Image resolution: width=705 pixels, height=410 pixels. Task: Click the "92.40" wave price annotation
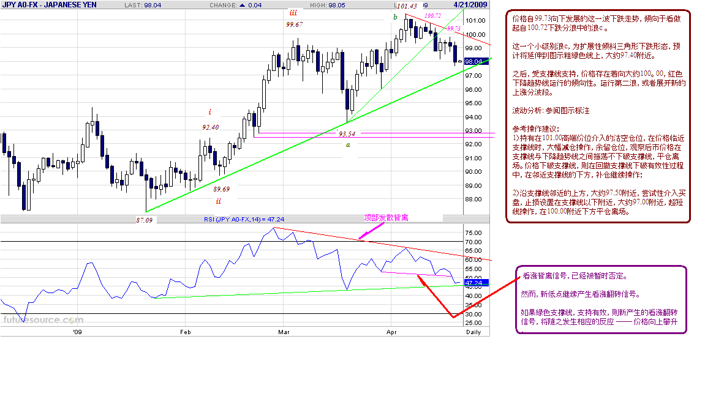(211, 127)
